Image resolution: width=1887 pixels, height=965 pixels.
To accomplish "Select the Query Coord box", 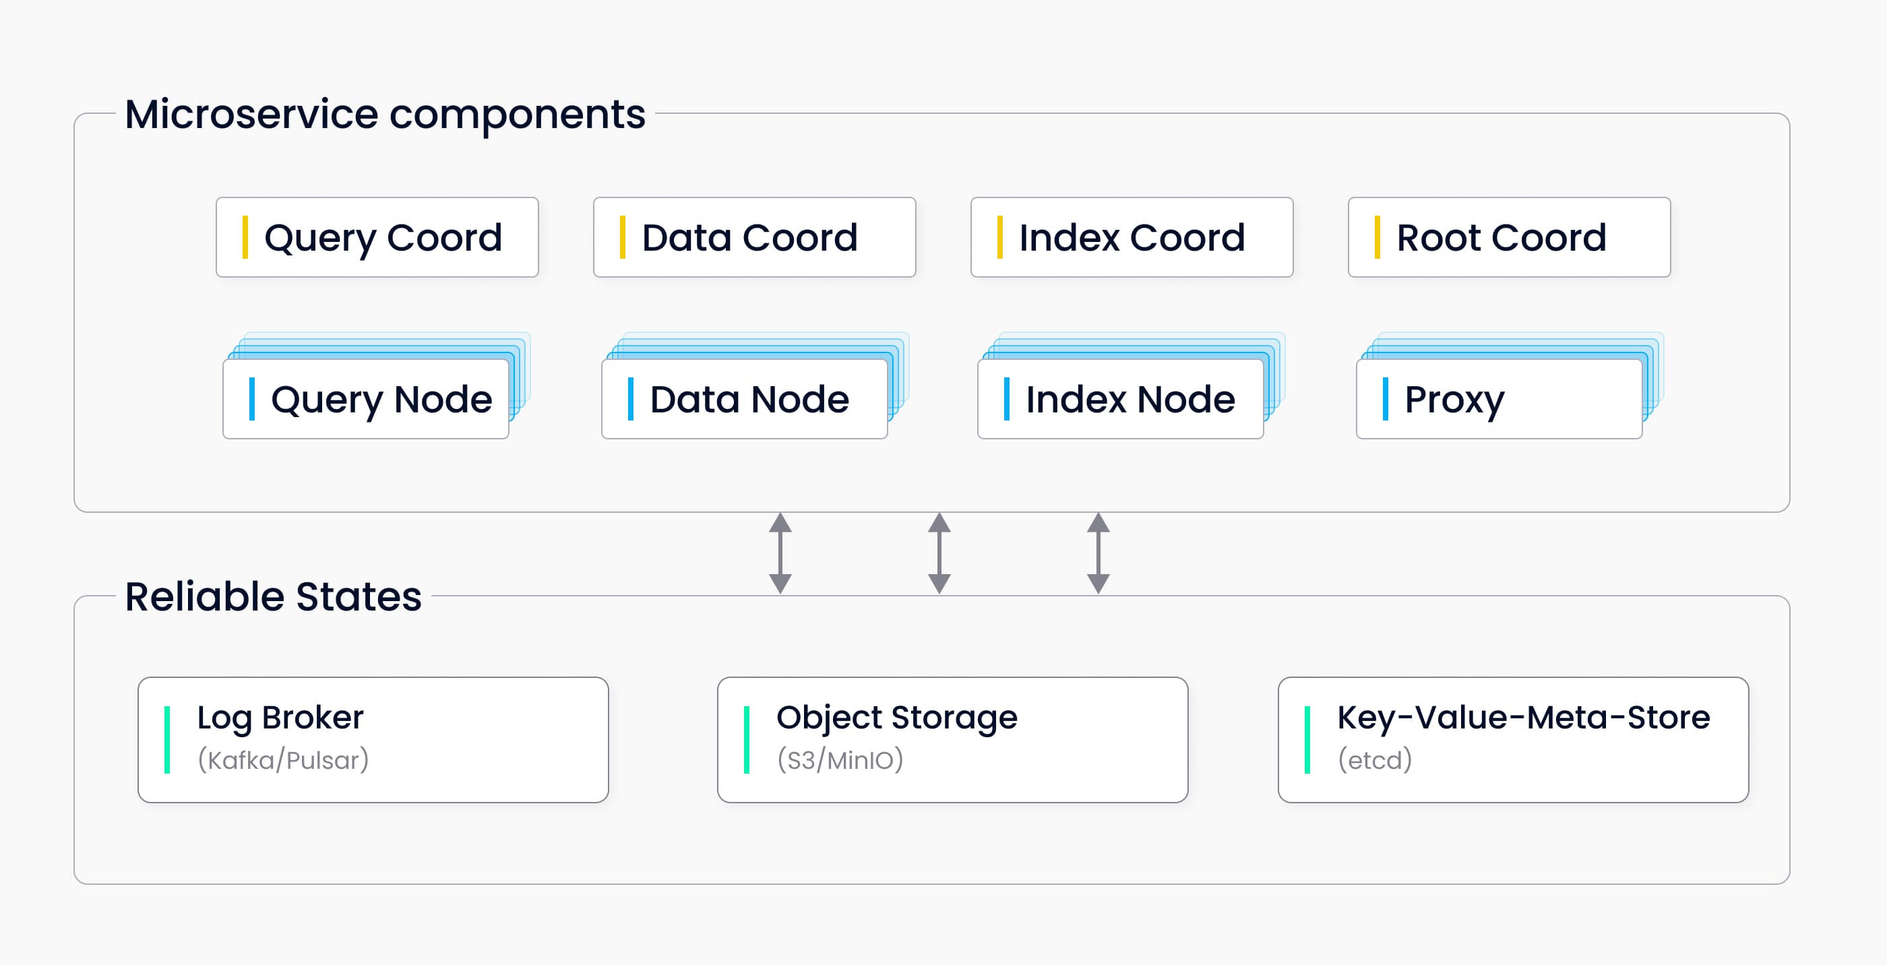I will 377,237.
